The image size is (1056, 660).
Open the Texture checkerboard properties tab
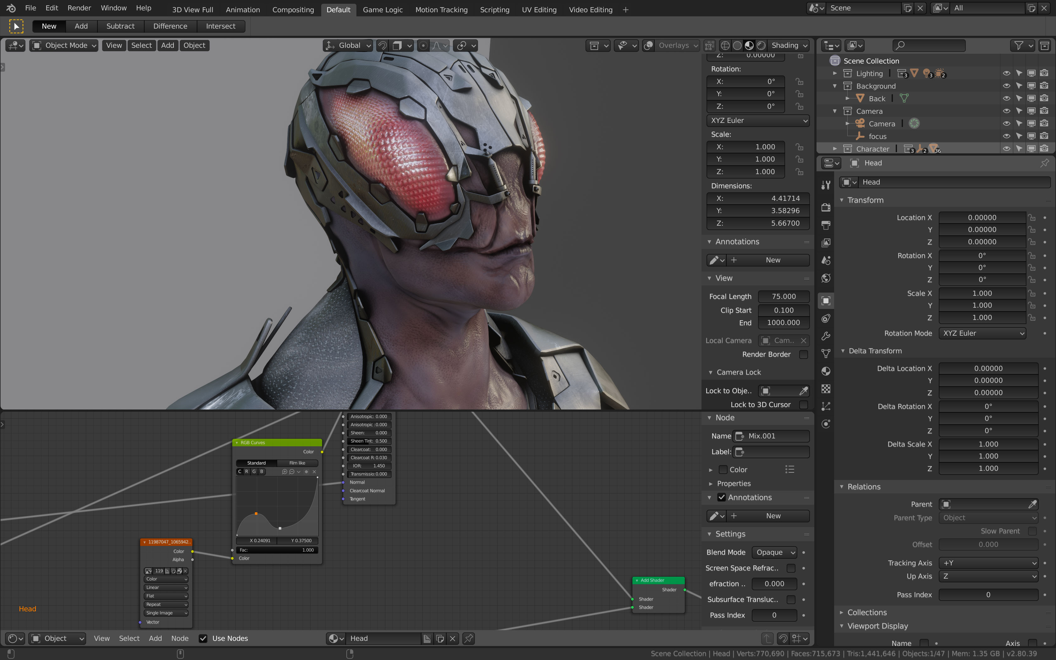pos(826,388)
